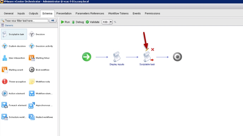
Task: Click the Validate button
Action: coord(92,22)
